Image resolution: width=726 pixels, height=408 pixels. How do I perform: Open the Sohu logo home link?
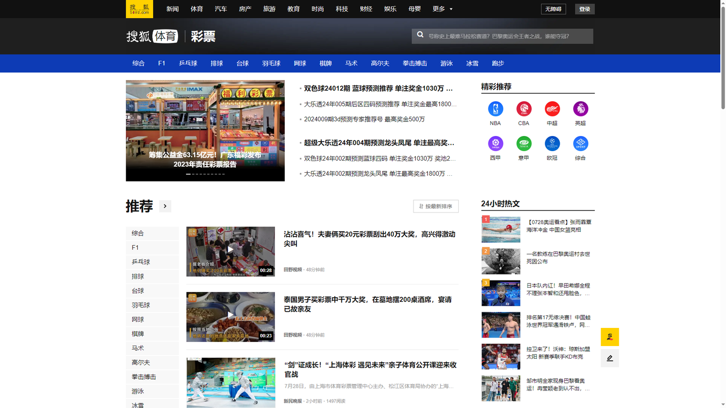point(139,9)
